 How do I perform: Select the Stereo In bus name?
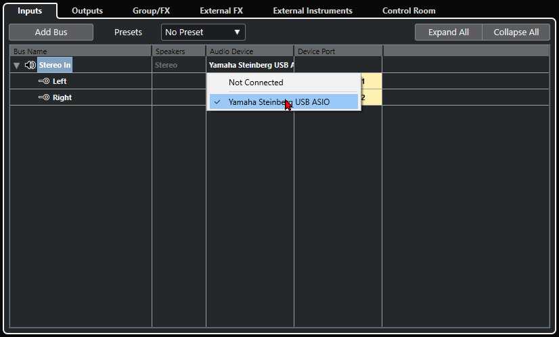(x=55, y=66)
